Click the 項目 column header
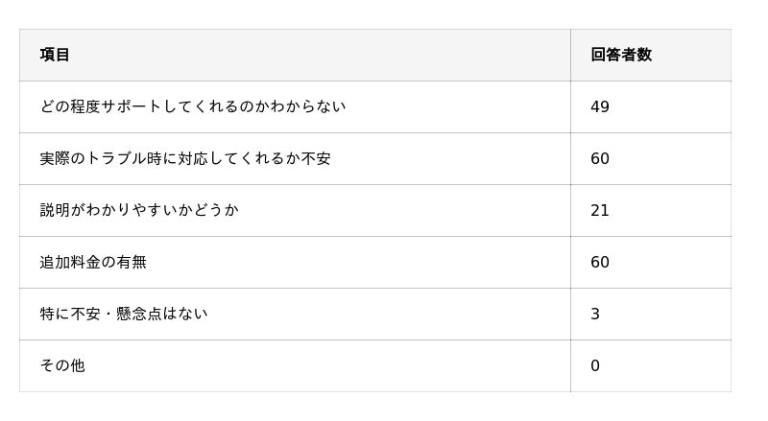This screenshot has height=421, width=768. click(x=55, y=55)
